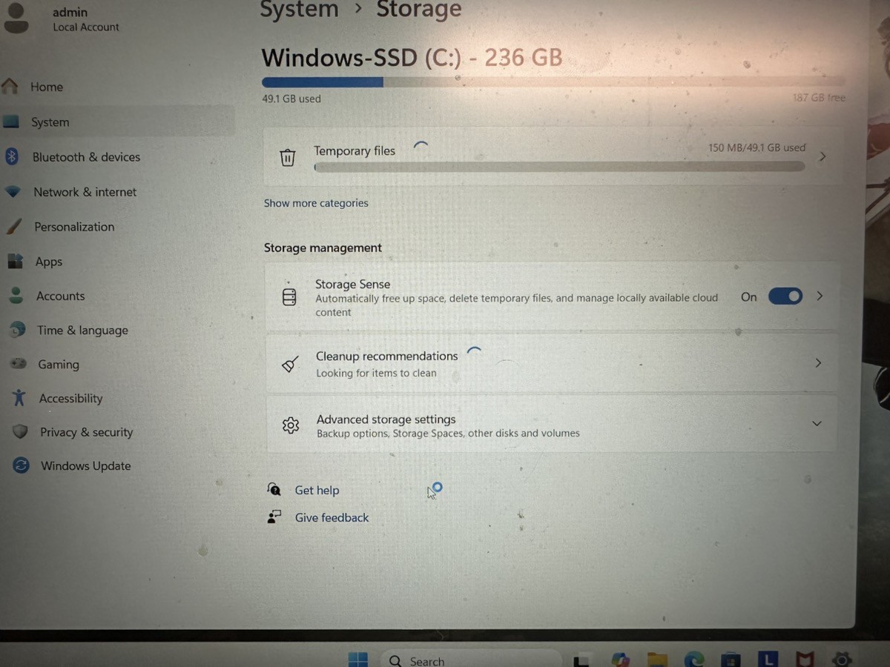The height and width of the screenshot is (667, 890).
Task: Click the Storage management heading
Action: point(323,248)
